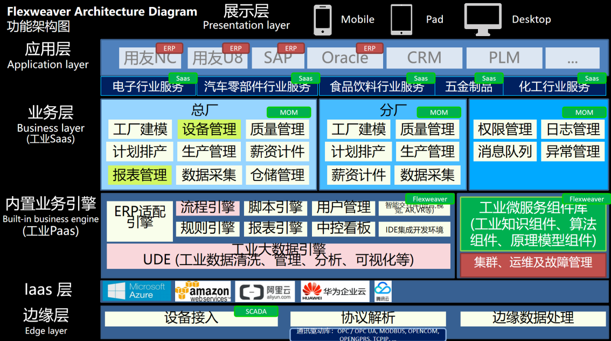Viewport: 611px width, 341px height.
Task: Click 工厂建模 in the 总厂 panel
Action: click(x=140, y=129)
